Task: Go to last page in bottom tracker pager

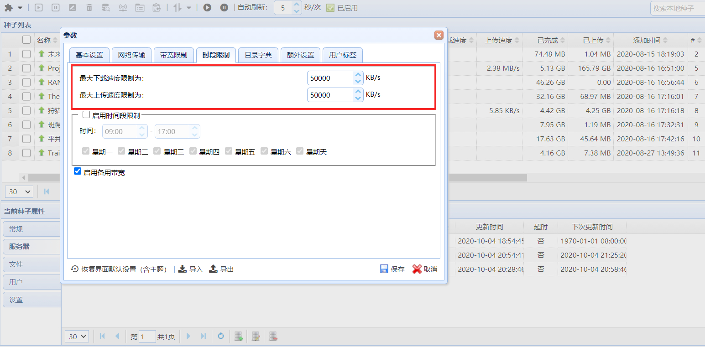Action: (x=204, y=337)
